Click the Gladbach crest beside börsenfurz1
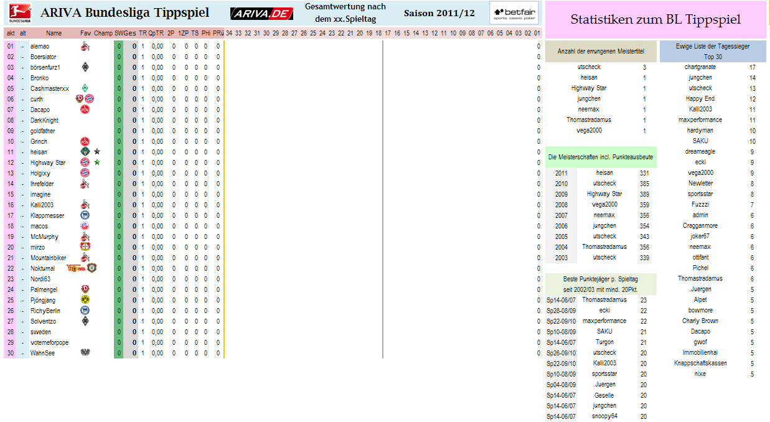Screen dimensions: 770x422 pos(85,67)
